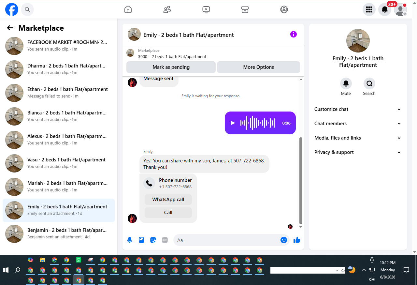Click the phone number +1 507-722-6868 text
The width and height of the screenshot is (417, 285).
[x=175, y=187]
